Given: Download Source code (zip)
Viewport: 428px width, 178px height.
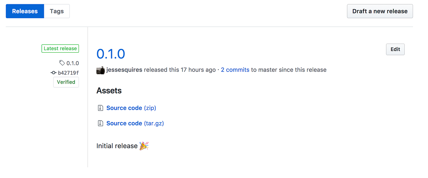Looking at the screenshot, I should (131, 108).
